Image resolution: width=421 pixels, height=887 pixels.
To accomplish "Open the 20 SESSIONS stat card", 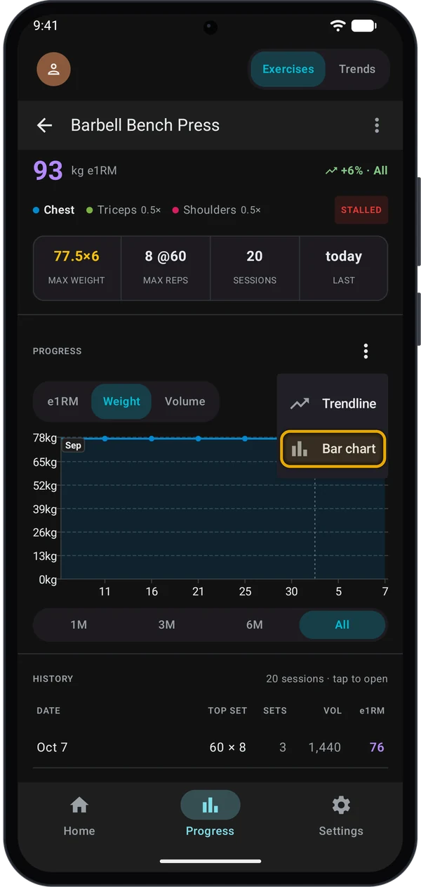I will tap(255, 268).
